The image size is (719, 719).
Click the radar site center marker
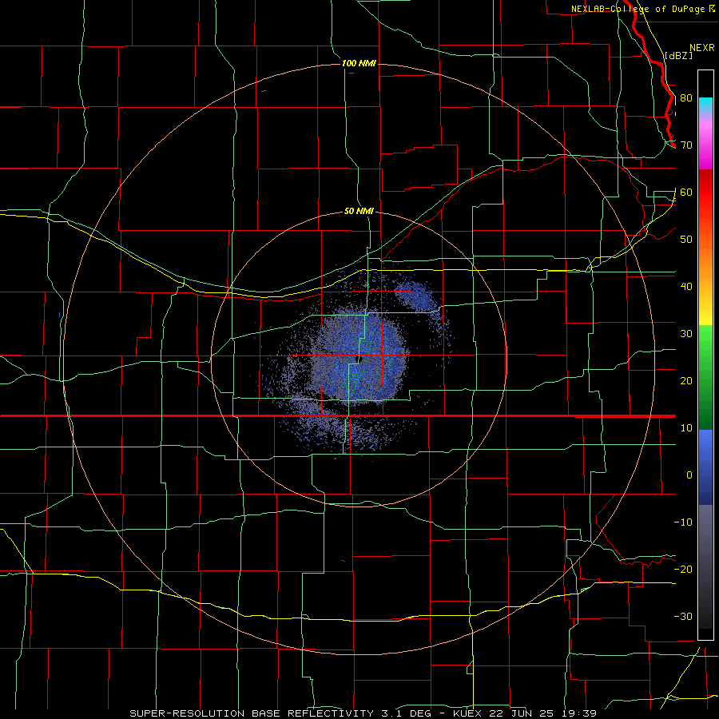pos(360,359)
